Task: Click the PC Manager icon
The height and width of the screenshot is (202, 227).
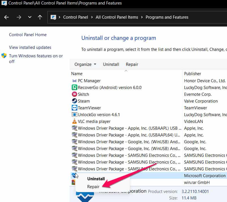Action: pos(75,81)
